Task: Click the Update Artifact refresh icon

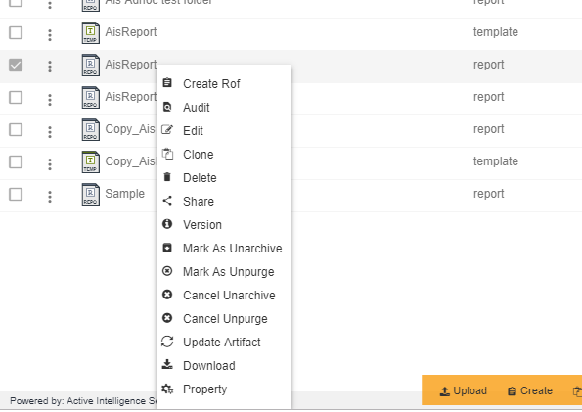Action: point(167,342)
